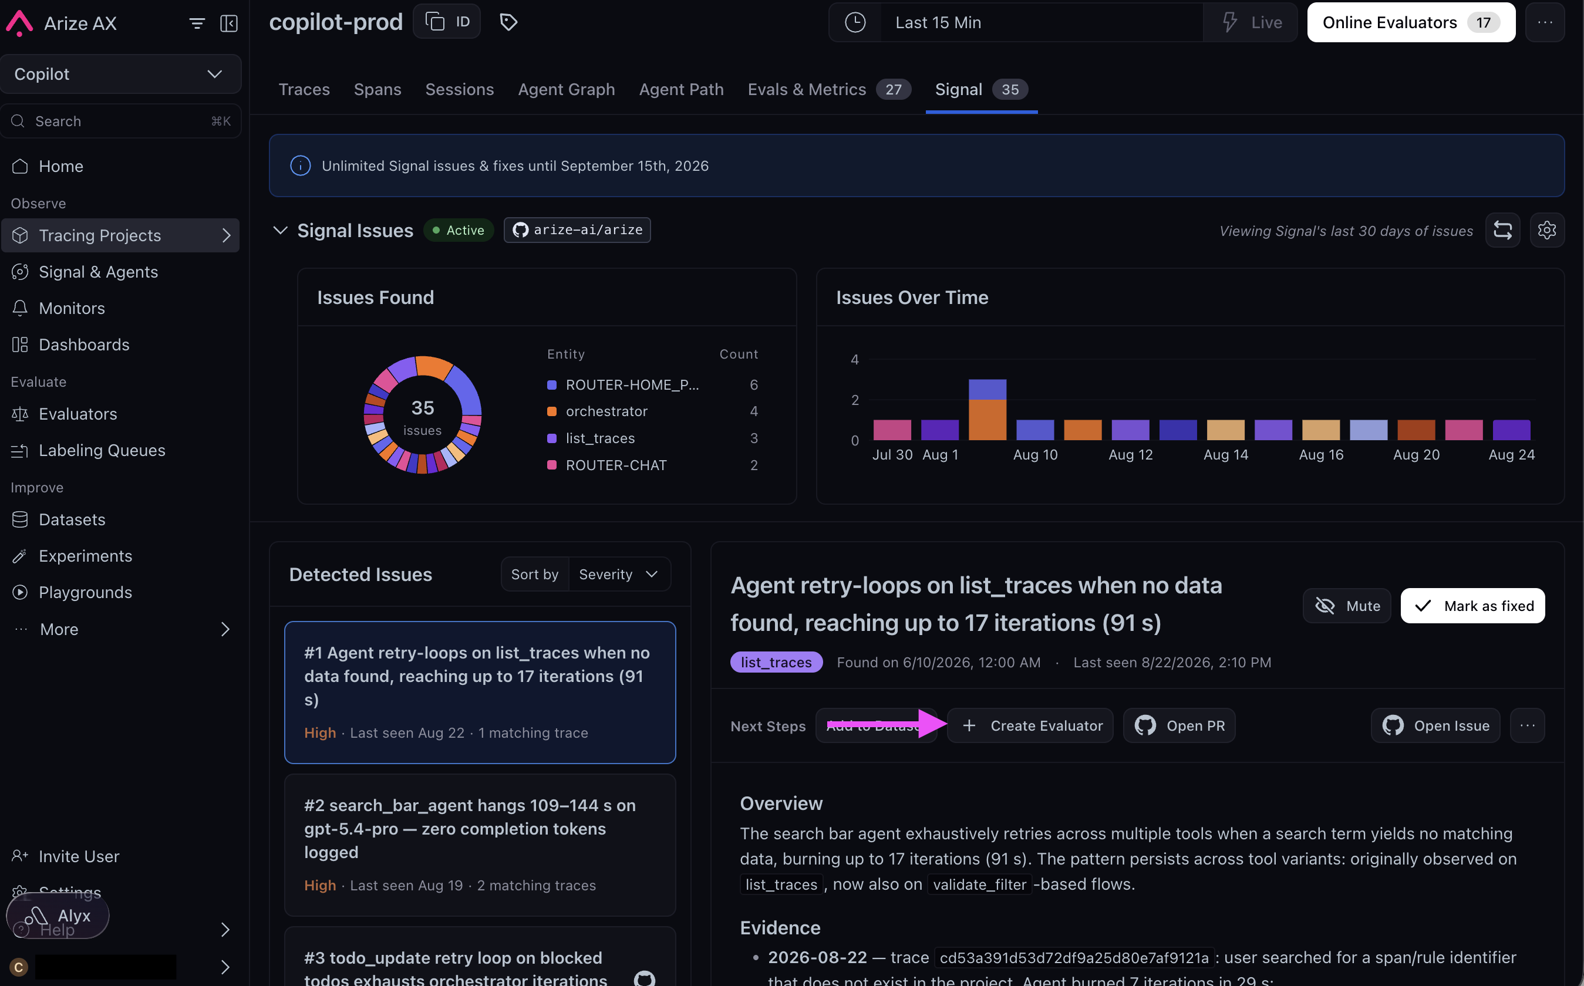Open Online Evaluators

[1411, 23]
